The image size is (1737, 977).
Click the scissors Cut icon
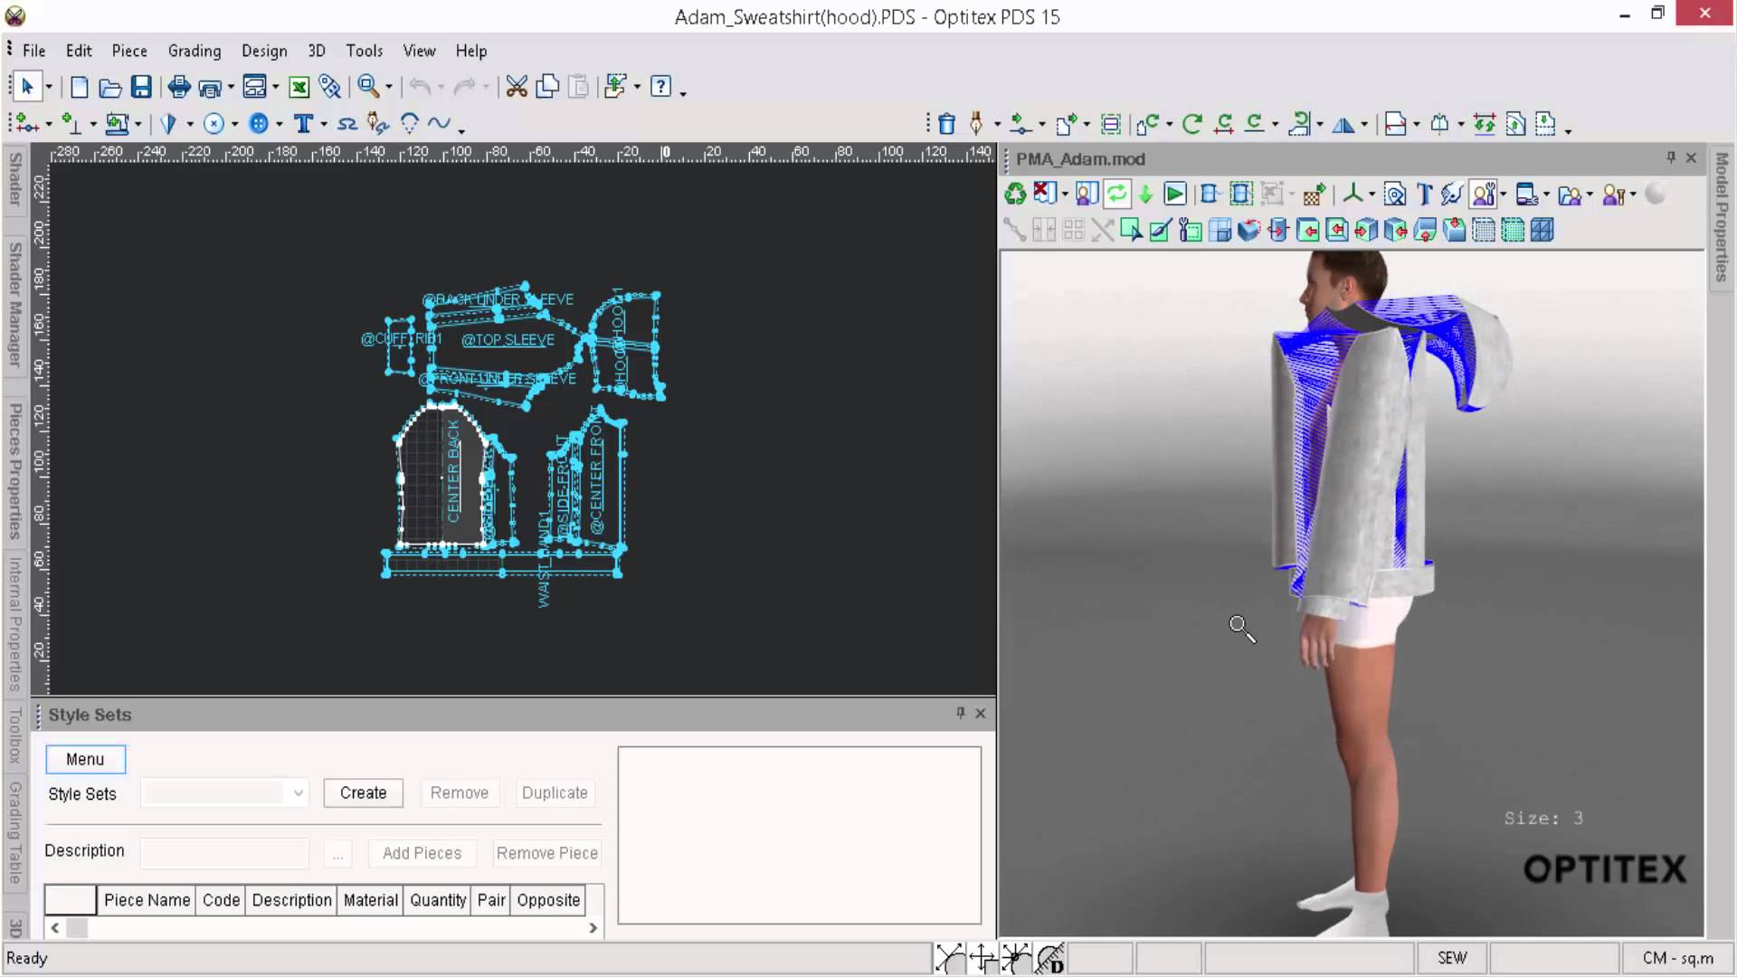click(x=517, y=87)
